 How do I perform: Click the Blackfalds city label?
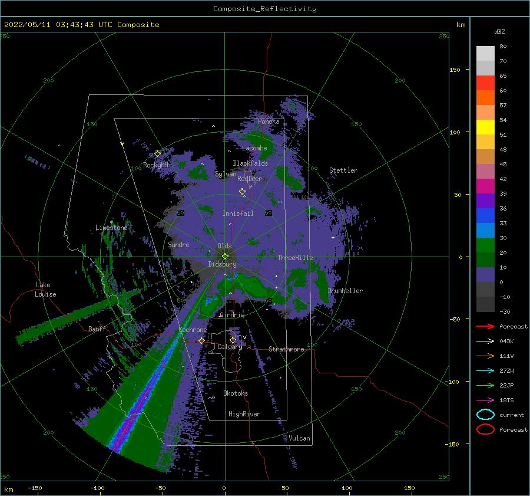[250, 163]
